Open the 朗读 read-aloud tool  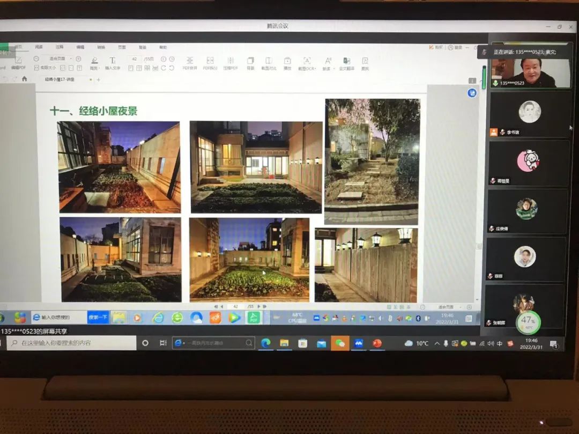point(328,63)
